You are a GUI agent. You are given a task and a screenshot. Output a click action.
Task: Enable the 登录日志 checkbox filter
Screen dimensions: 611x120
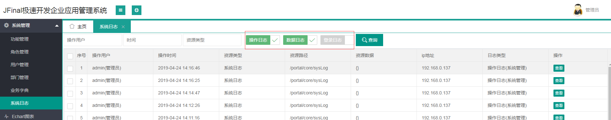coord(337,40)
